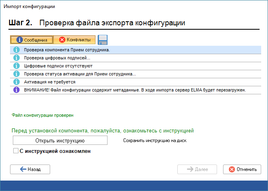Select message 'Проверка компонента Прием сотрудника.'
This screenshot has width=268, height=191.
(136, 50)
